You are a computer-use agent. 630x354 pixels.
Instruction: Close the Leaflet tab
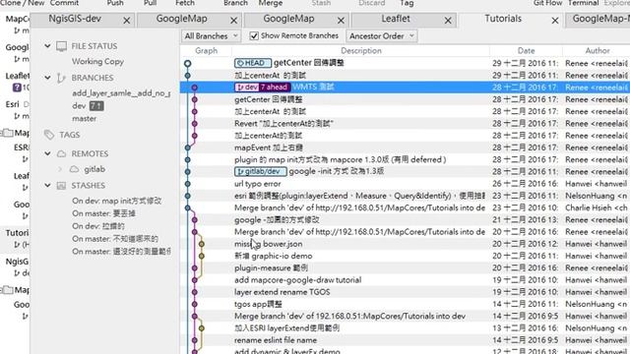[x=448, y=21]
